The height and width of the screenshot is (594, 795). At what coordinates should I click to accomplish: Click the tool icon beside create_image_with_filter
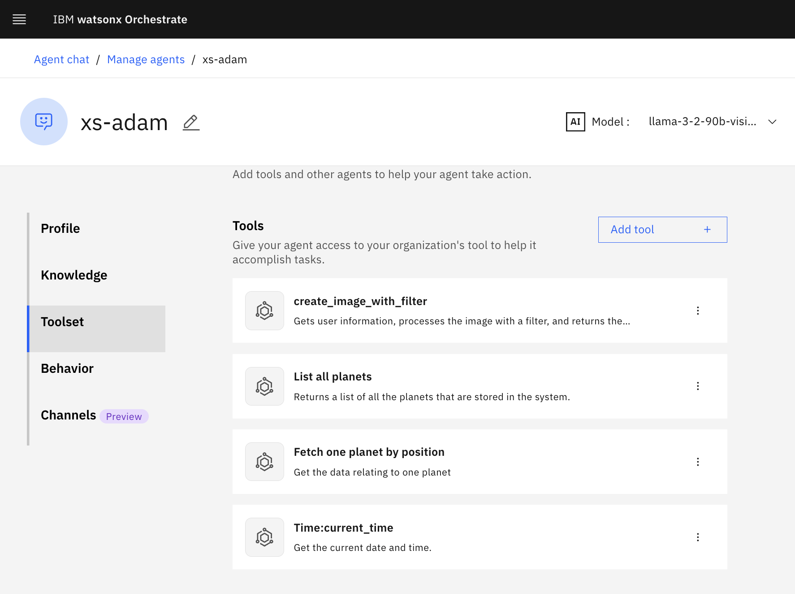click(264, 310)
